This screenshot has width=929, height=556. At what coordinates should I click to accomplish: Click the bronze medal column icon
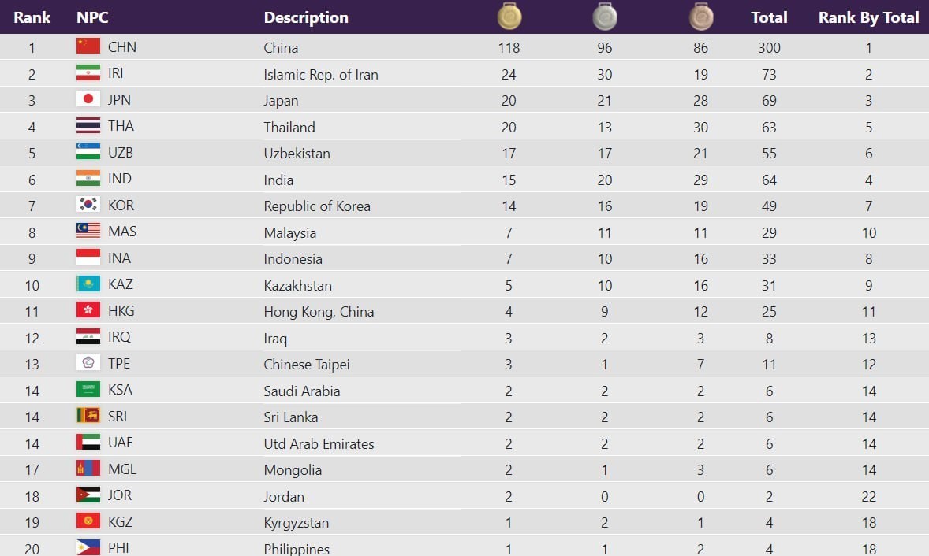pos(700,17)
